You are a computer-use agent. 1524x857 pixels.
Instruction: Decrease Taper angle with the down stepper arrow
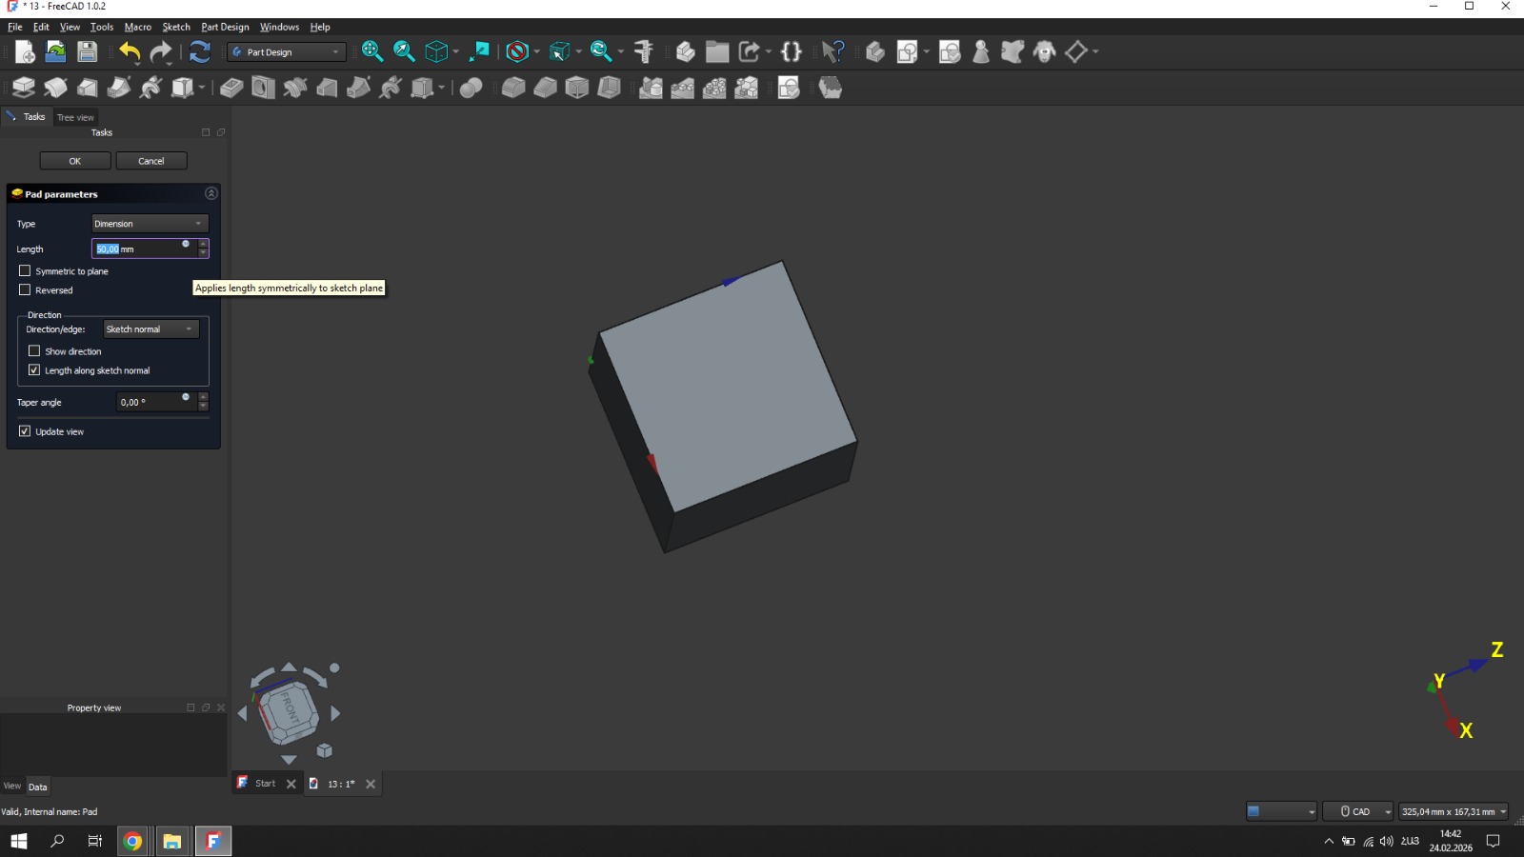203,407
